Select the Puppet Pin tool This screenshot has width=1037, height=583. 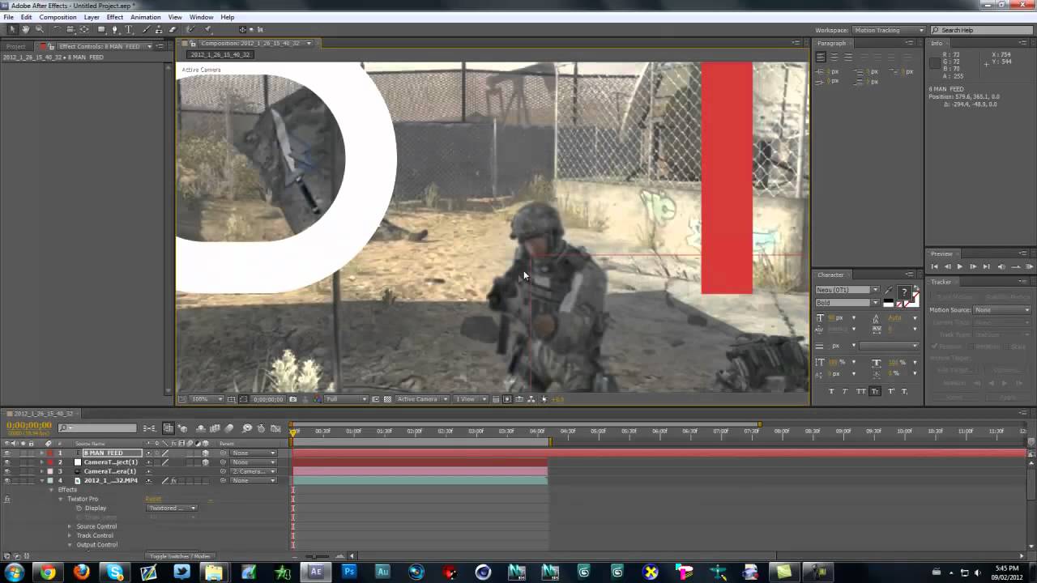click(x=207, y=30)
